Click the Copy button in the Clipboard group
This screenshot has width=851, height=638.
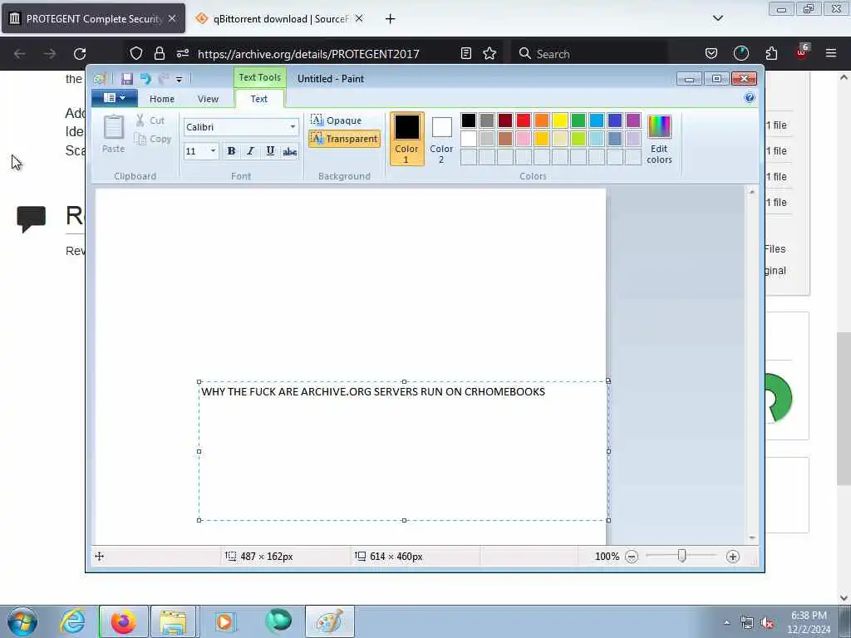tap(153, 139)
